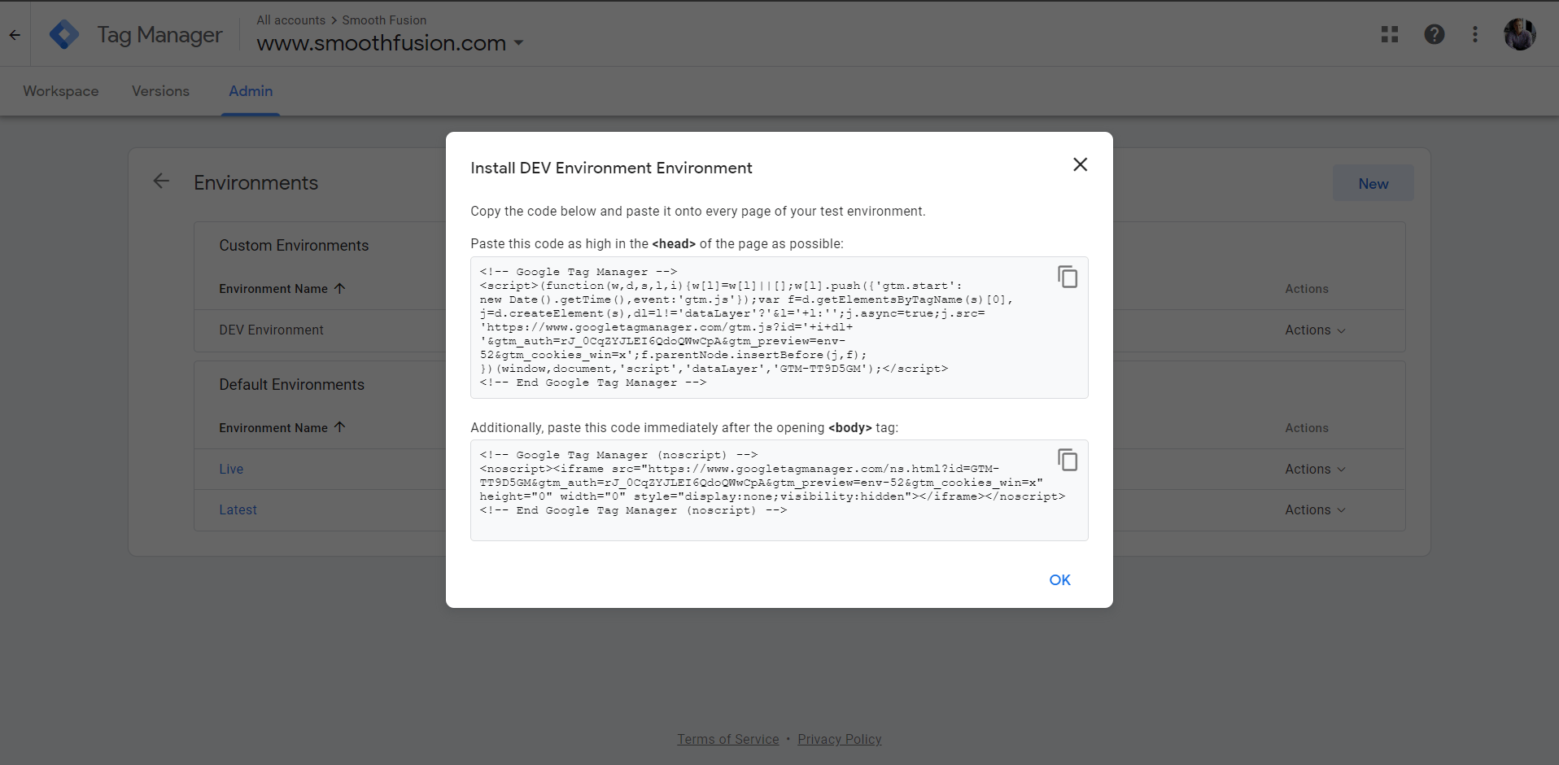Open the Terms of Service link
This screenshot has width=1559, height=765.
point(728,739)
